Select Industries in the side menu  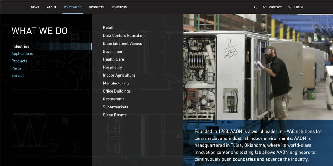click(x=20, y=46)
